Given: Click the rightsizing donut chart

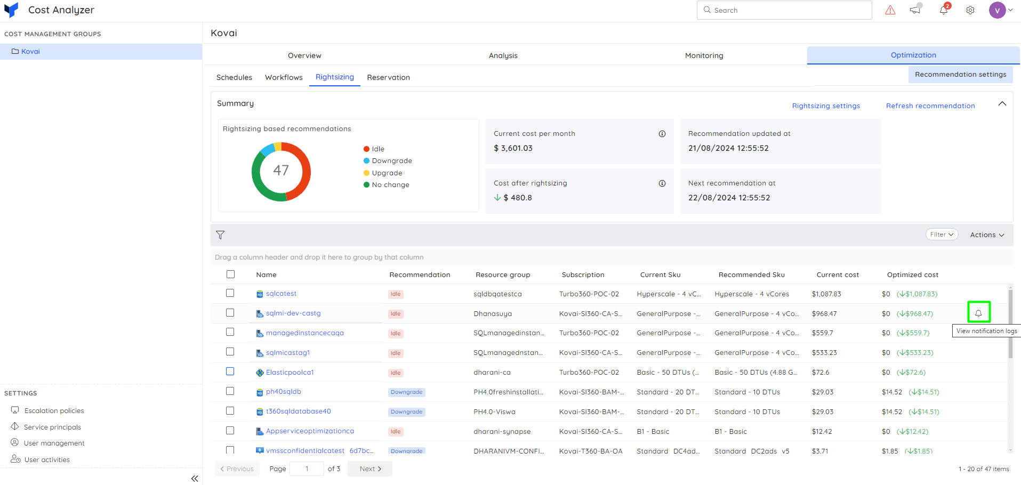Looking at the screenshot, I should pyautogui.click(x=281, y=172).
